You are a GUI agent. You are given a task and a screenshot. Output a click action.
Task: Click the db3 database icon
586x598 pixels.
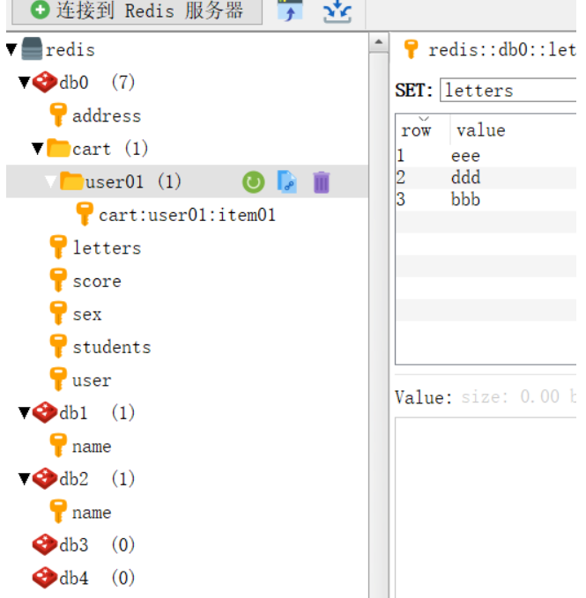point(45,544)
